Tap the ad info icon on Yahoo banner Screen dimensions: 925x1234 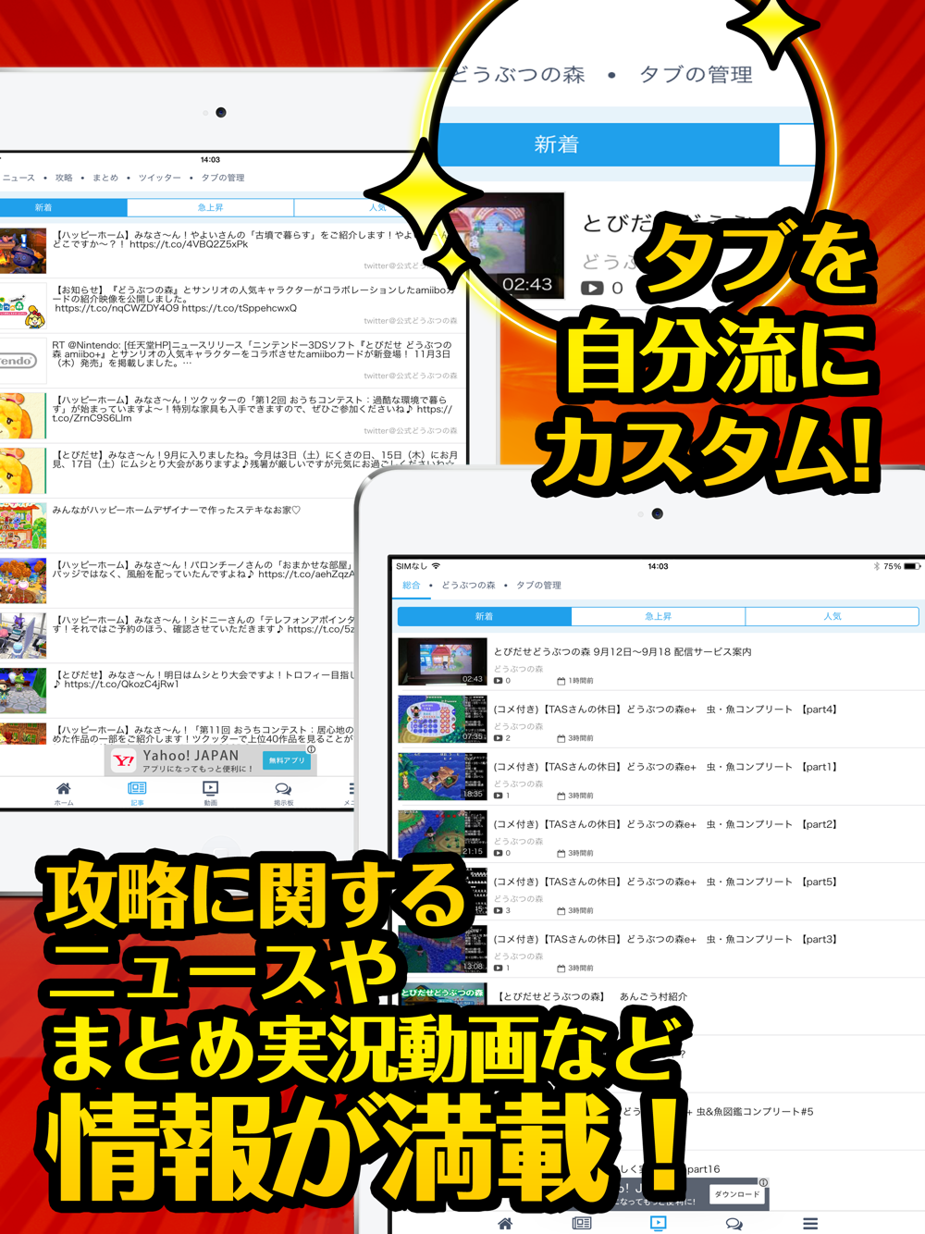coord(312,750)
